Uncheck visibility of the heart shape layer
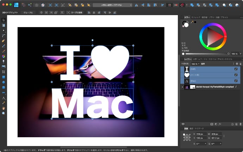The height and width of the screenshot is (152, 243). point(236,75)
